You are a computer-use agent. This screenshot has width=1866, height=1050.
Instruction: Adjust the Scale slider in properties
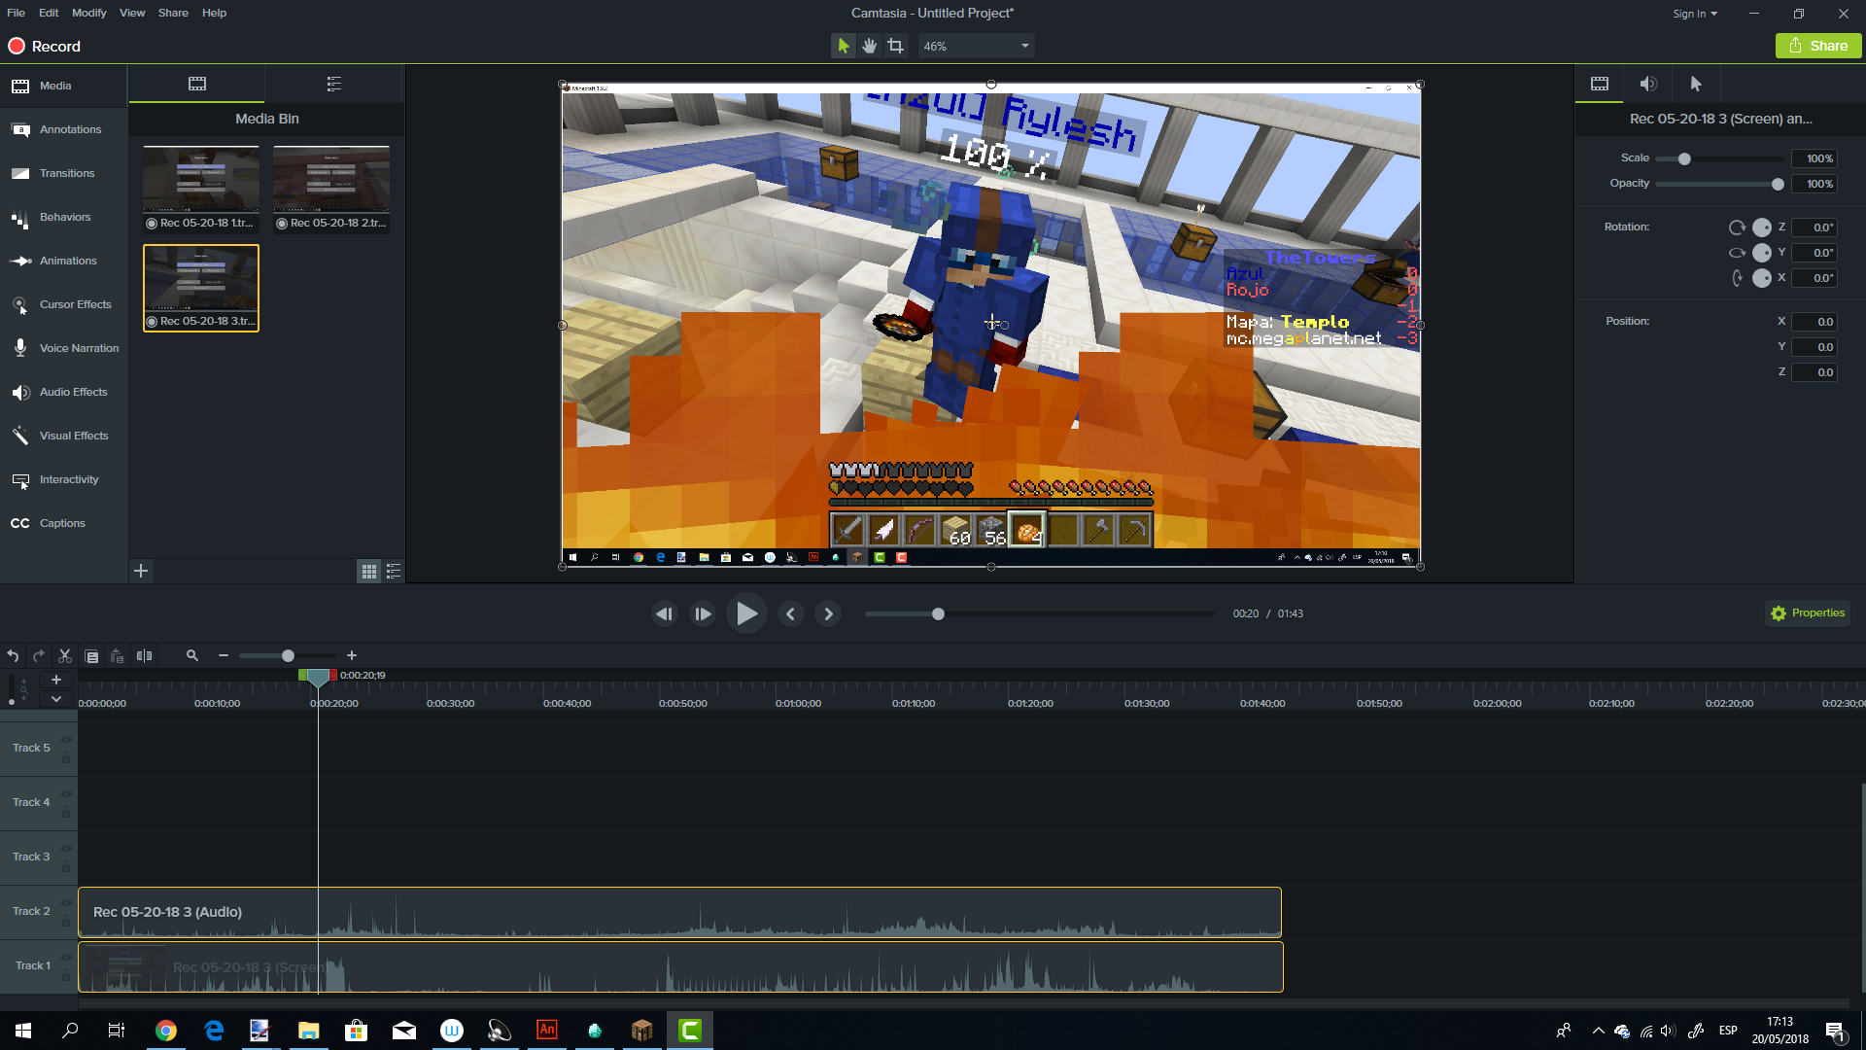click(x=1719, y=158)
